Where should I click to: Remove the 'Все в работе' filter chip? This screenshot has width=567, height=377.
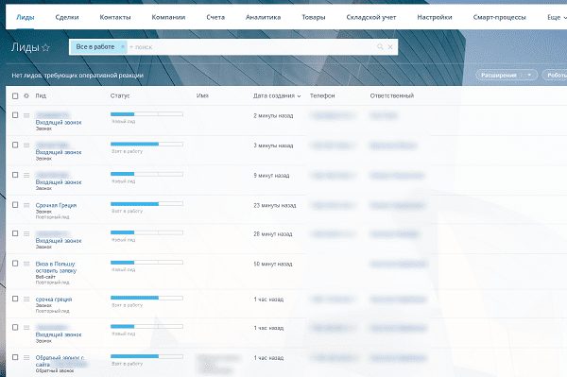pyautogui.click(x=123, y=46)
